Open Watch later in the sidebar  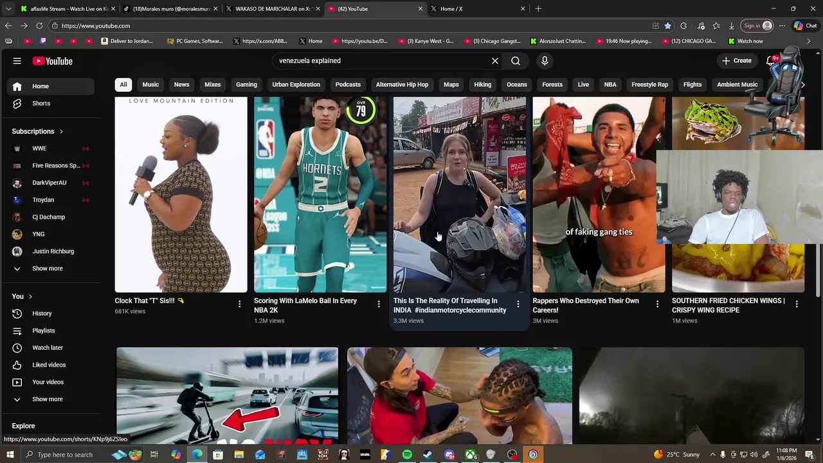click(51, 348)
